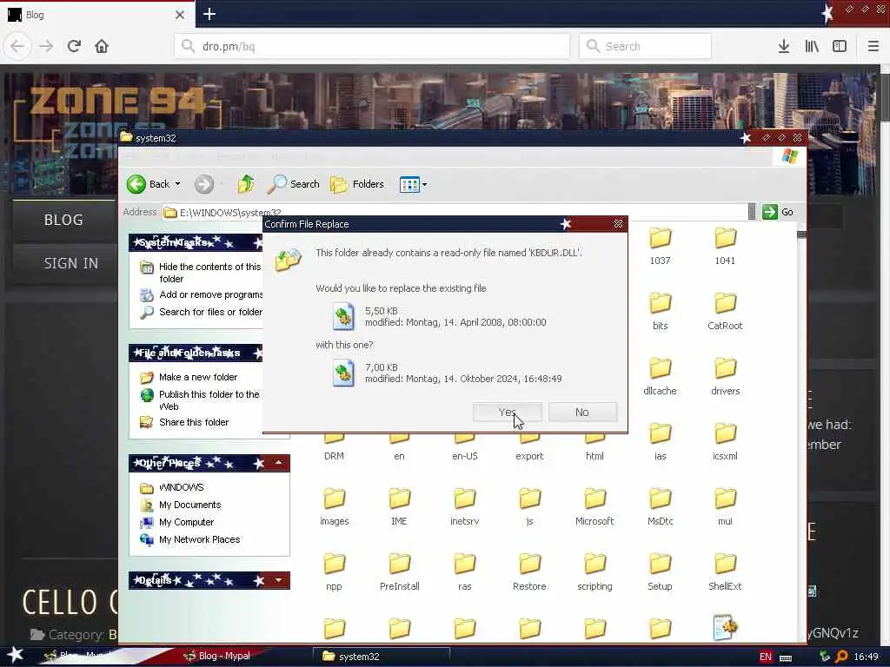Click Share this folder
The image size is (890, 667).
pos(184,423)
